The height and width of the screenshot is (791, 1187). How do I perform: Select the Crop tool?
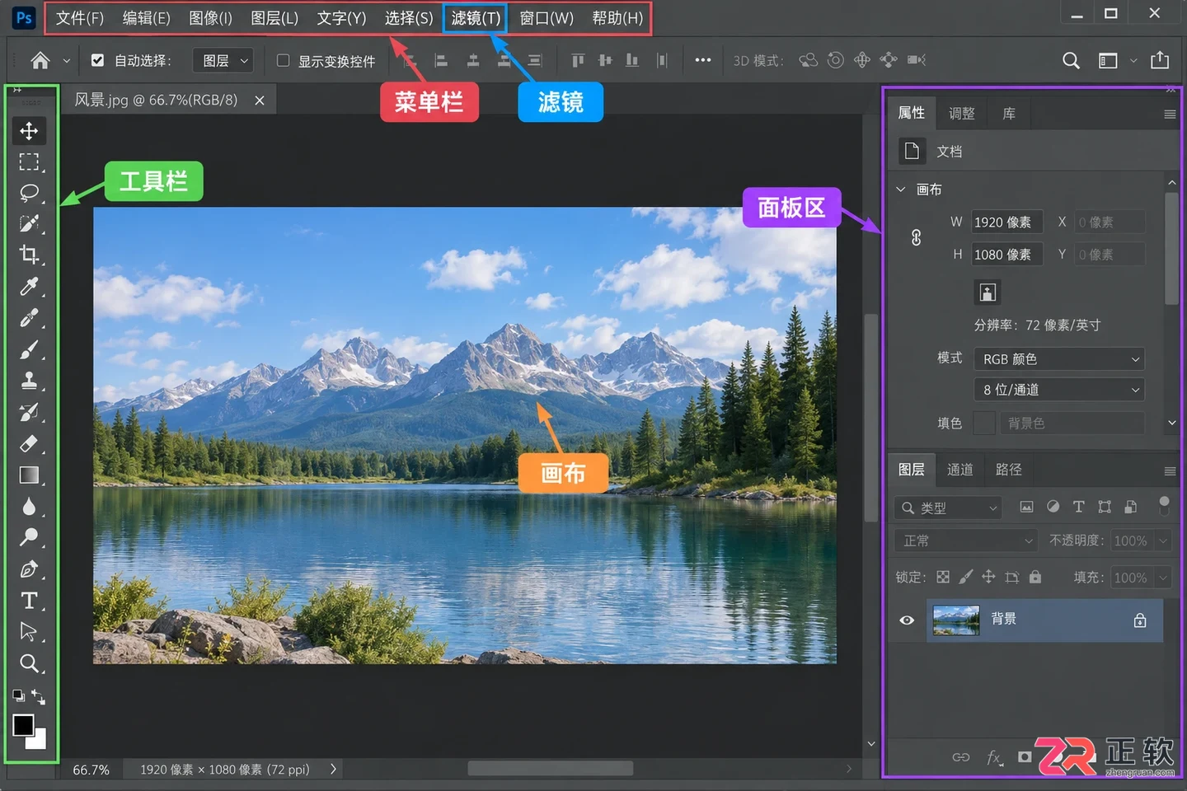[29, 255]
